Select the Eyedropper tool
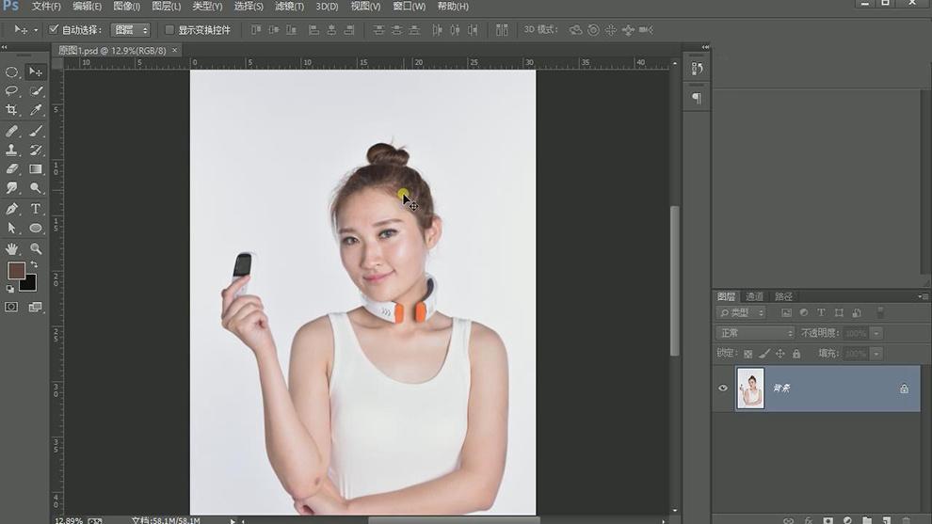This screenshot has width=932, height=524. click(36, 110)
